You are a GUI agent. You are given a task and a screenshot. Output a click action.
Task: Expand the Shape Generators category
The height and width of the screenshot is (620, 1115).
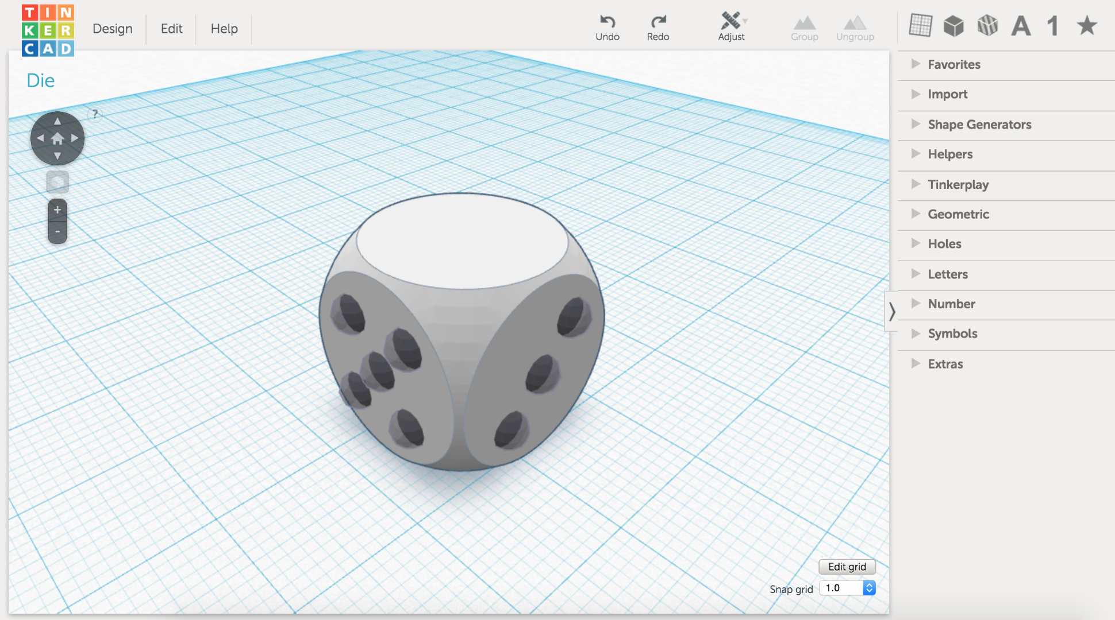point(979,125)
